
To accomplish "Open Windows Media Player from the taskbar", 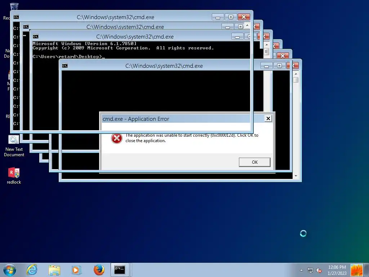I will [76, 270].
